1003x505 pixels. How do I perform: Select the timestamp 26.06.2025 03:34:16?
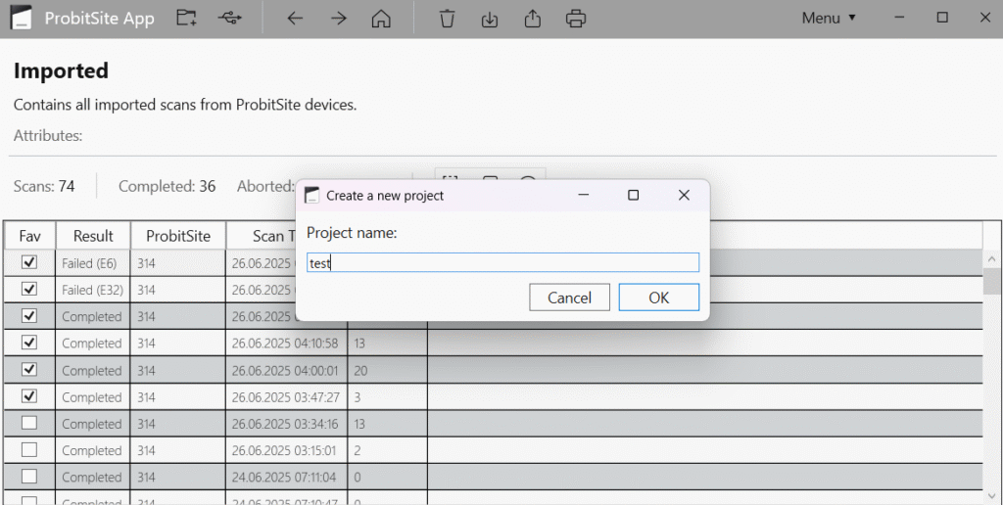[285, 425]
